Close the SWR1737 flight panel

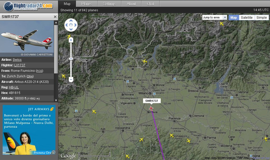(x=55, y=17)
